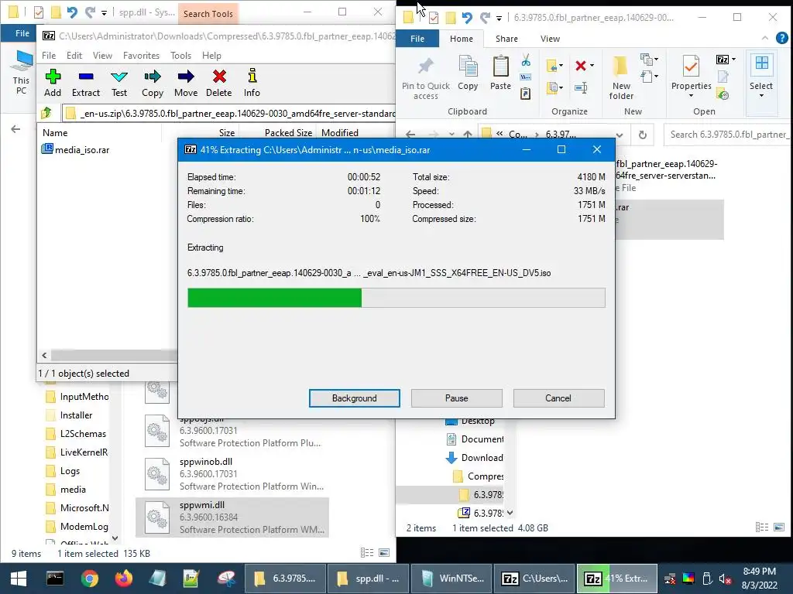
Task: Sort 7-Zip list by Name column
Action: (99, 133)
